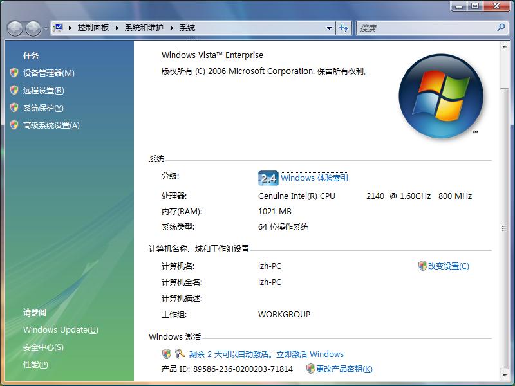Click the Back navigation arrow
515x386 pixels.
[x=15, y=28]
